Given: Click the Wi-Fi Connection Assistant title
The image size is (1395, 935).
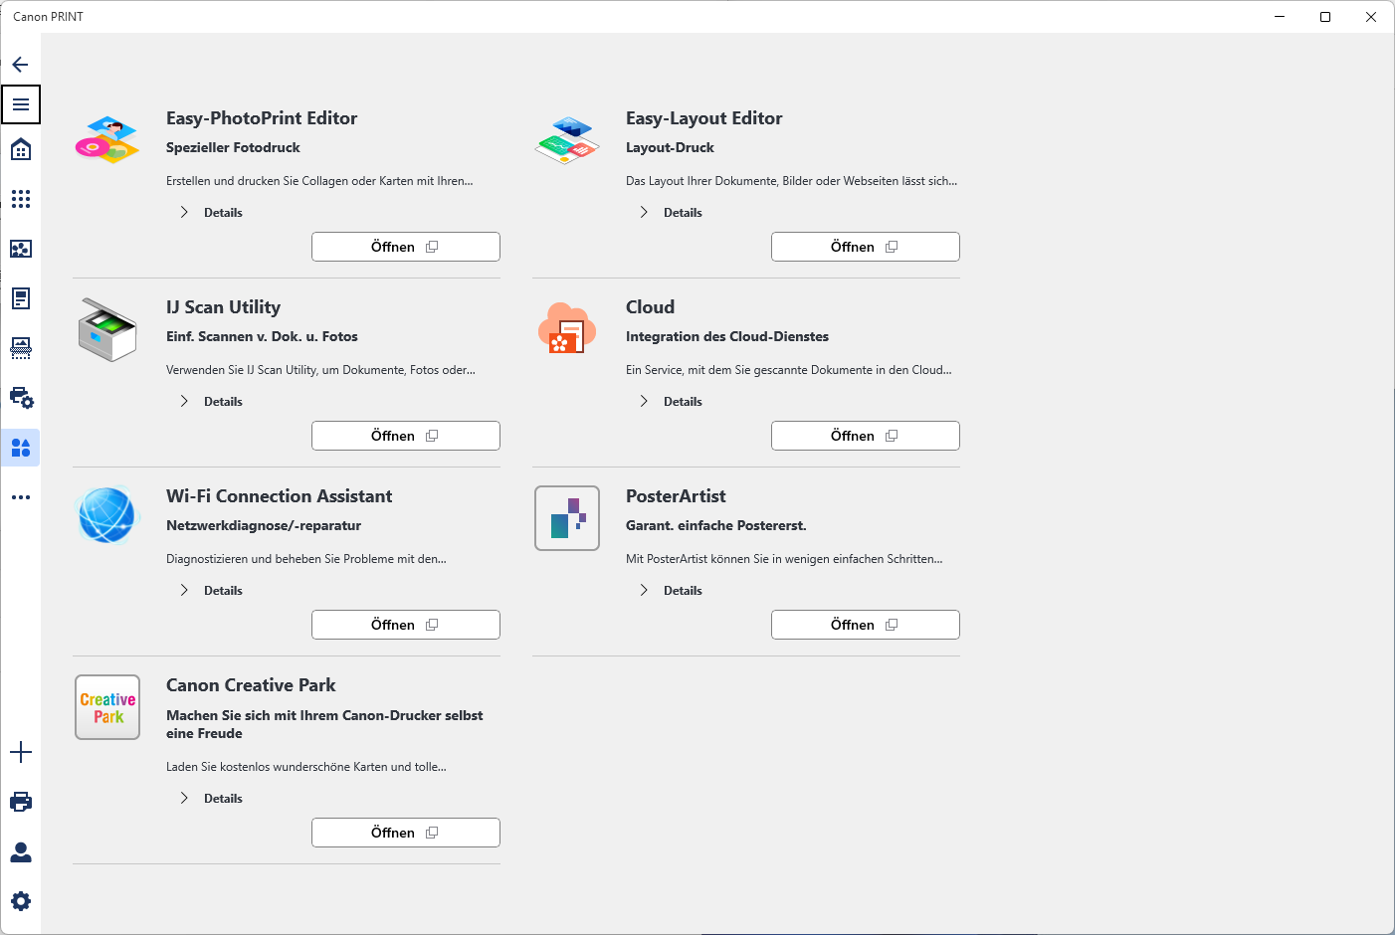Looking at the screenshot, I should point(280,496).
